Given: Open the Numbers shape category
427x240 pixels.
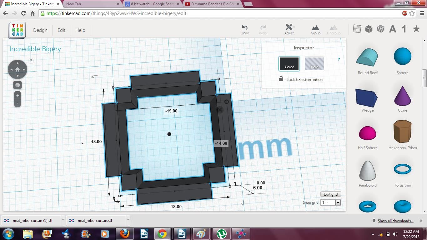Looking at the screenshot, I should click(404, 28).
